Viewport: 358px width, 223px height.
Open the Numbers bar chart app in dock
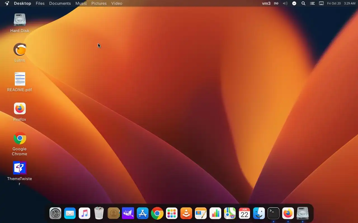[215, 214]
